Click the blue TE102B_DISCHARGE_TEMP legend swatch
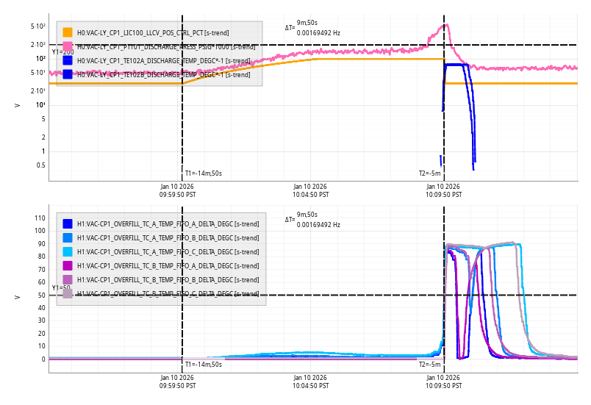This screenshot has width=591, height=405. tap(68, 74)
